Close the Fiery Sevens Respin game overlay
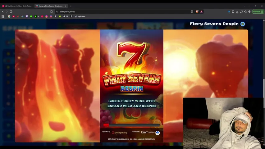 pyautogui.click(x=243, y=24)
